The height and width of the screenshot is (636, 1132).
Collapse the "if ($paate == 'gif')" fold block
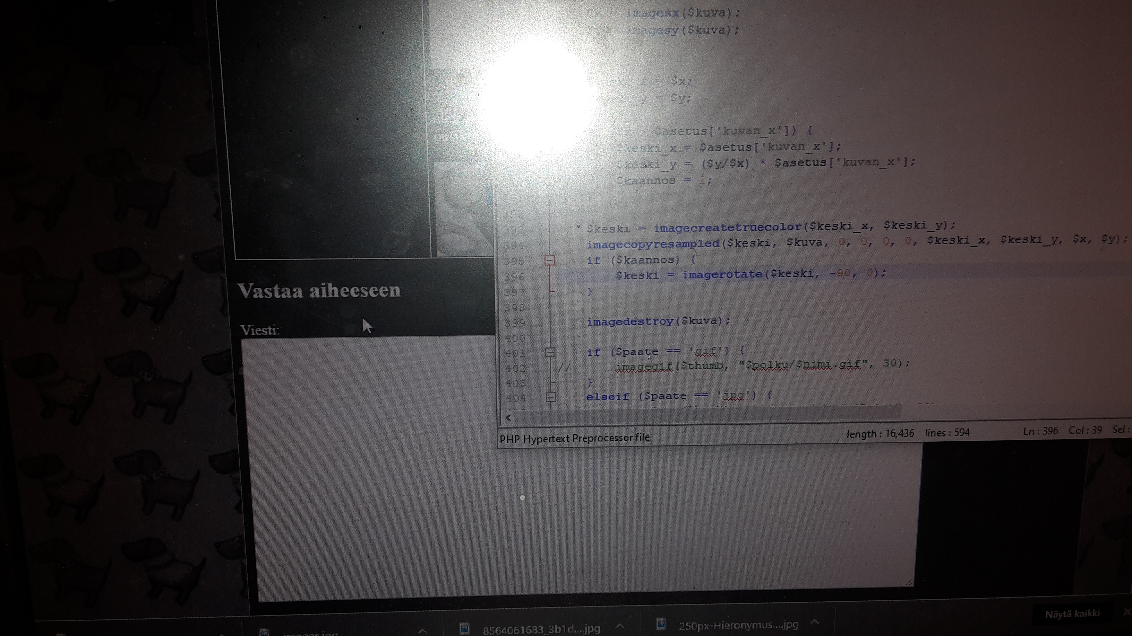coord(550,352)
